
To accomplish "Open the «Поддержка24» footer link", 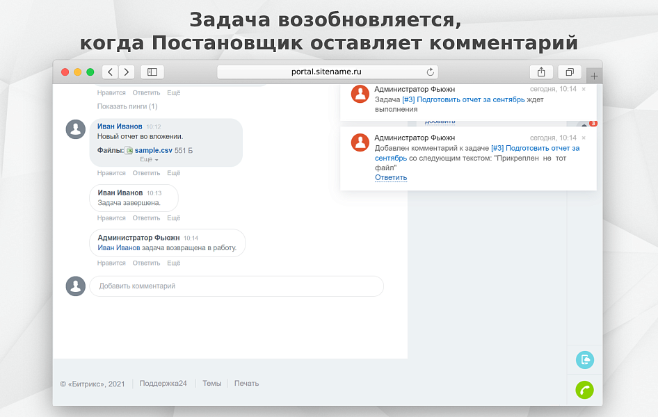I will point(163,383).
